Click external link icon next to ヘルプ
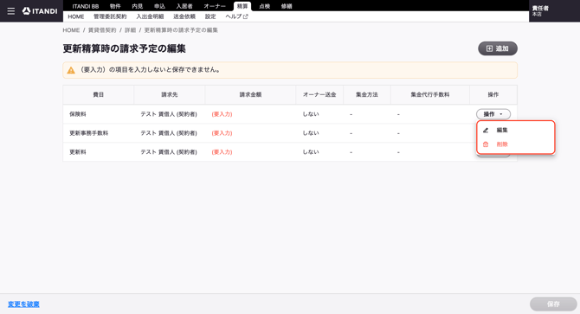Screen dimensions: 580x314 [246, 16]
